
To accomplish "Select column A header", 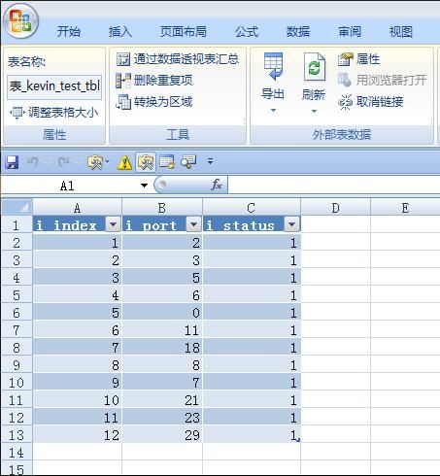I will [77, 208].
